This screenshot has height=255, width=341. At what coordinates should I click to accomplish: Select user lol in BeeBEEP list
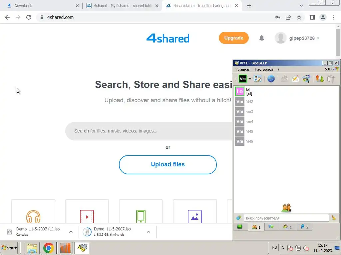(287, 91)
